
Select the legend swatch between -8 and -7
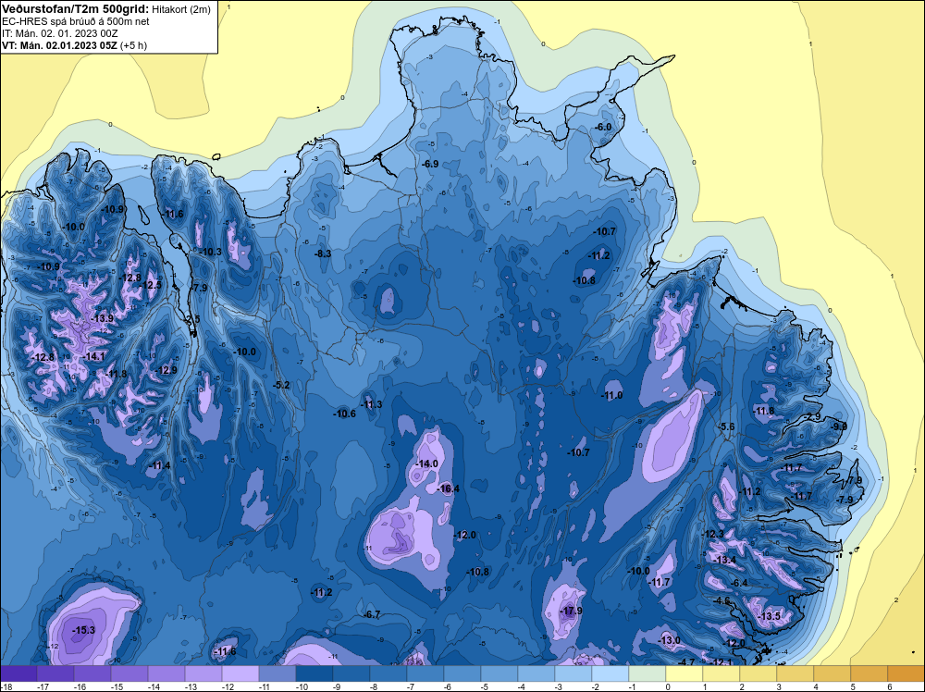click(388, 673)
